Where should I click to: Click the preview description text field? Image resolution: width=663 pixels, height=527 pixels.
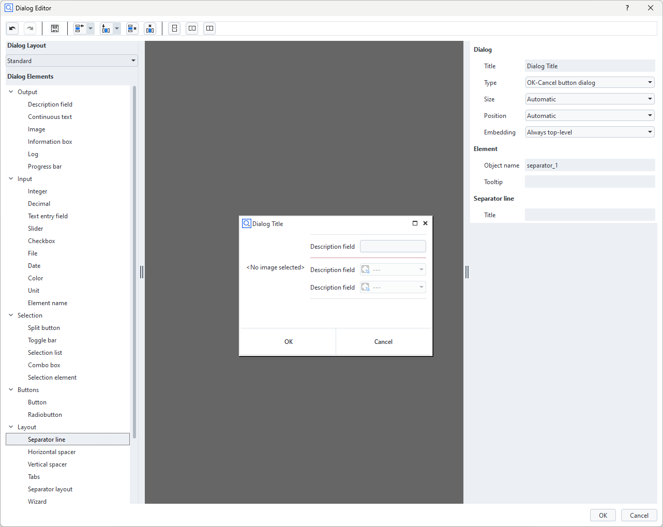click(393, 246)
